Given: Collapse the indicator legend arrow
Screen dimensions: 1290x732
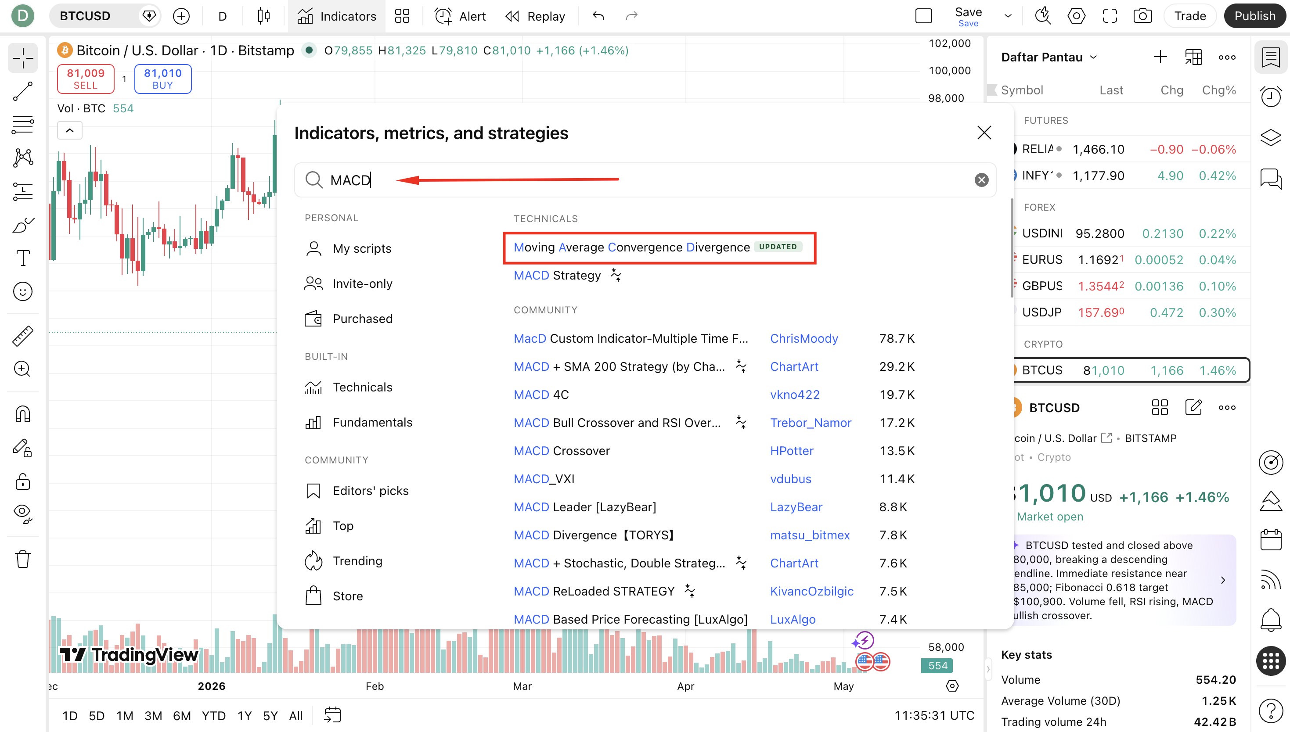Looking at the screenshot, I should tap(70, 131).
